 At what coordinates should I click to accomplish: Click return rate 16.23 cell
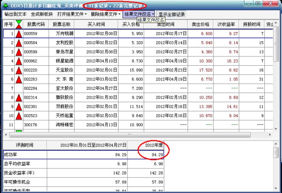point(226,61)
